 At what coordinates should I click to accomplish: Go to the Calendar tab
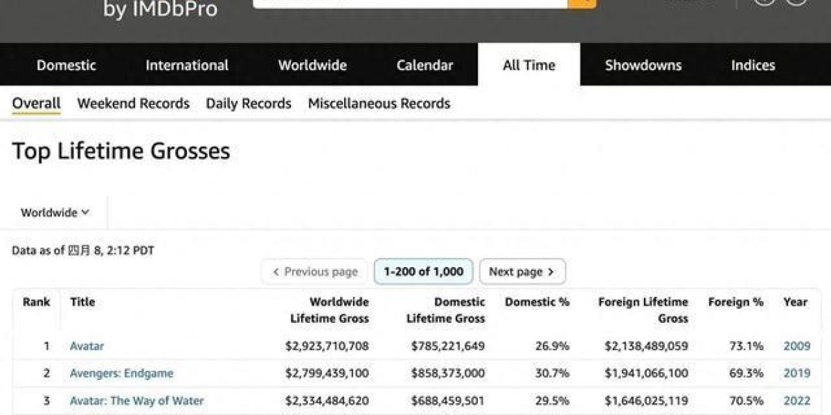pos(425,65)
